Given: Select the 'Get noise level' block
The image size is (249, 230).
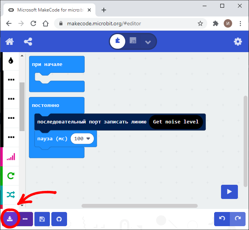Looking at the screenshot, I should (x=175, y=122).
